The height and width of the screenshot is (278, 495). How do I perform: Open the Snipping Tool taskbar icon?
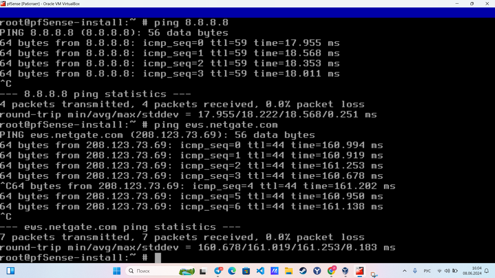tap(374, 274)
